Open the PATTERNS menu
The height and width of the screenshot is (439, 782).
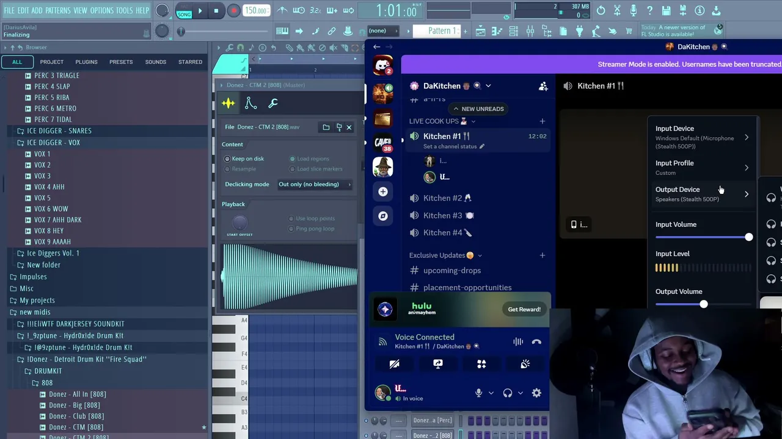click(58, 10)
